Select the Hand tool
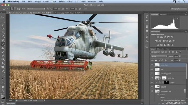The width and height of the screenshot is (188, 105). click(3, 87)
